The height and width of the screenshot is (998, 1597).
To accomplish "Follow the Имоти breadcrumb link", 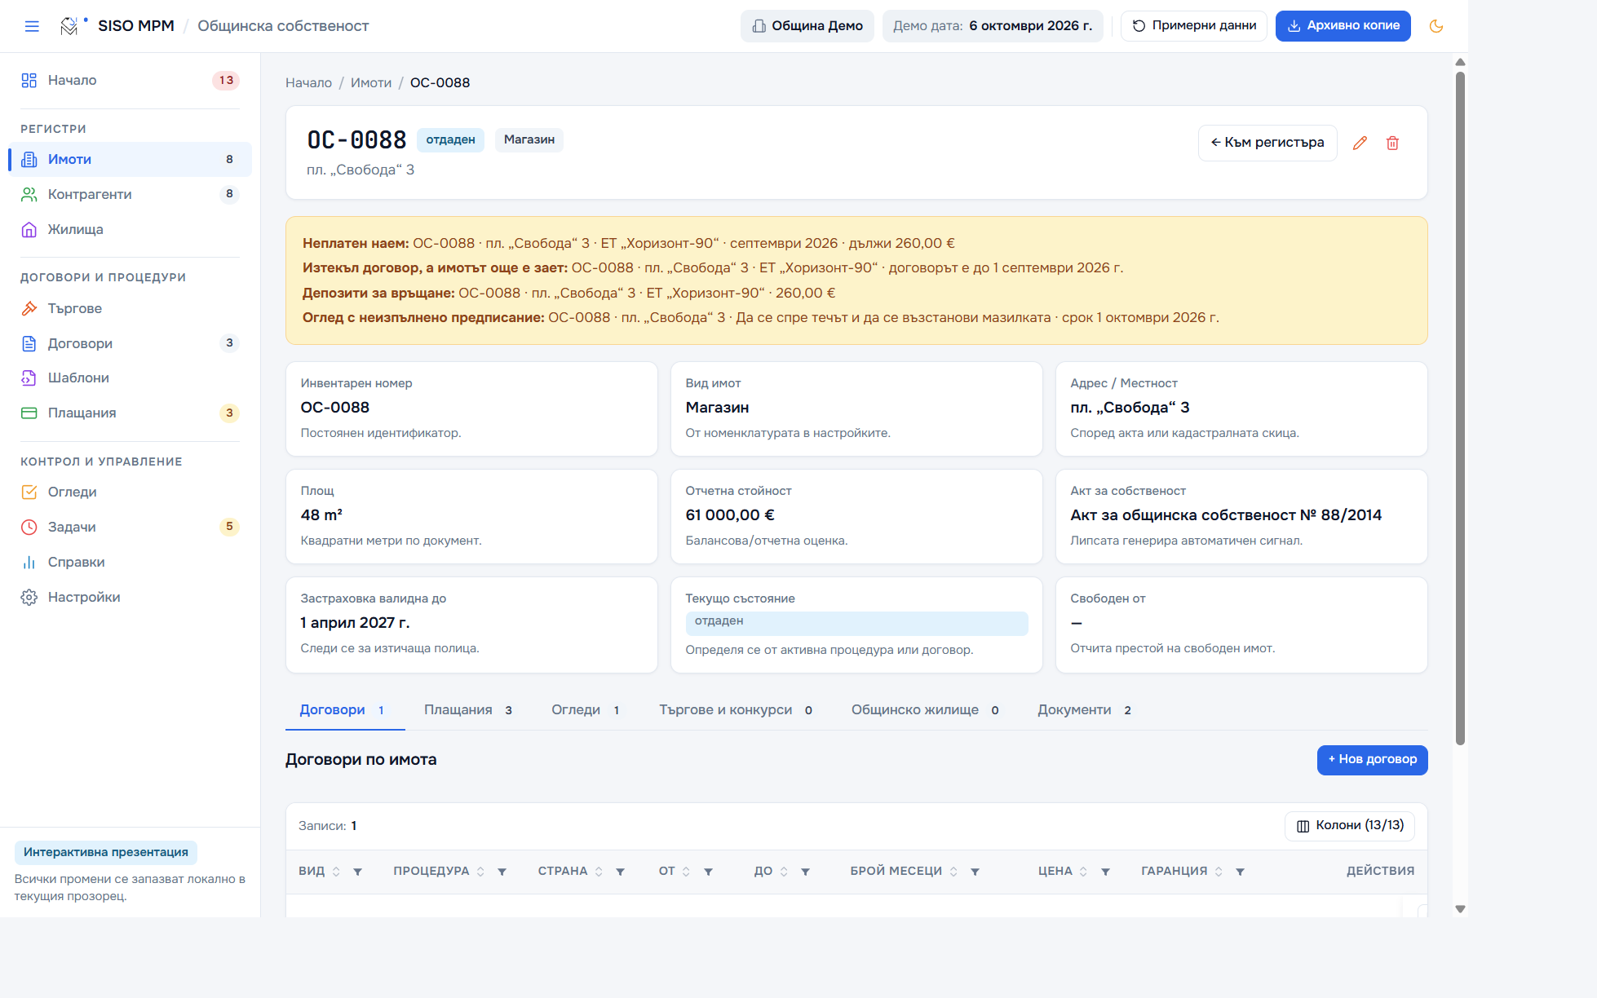I will [371, 83].
